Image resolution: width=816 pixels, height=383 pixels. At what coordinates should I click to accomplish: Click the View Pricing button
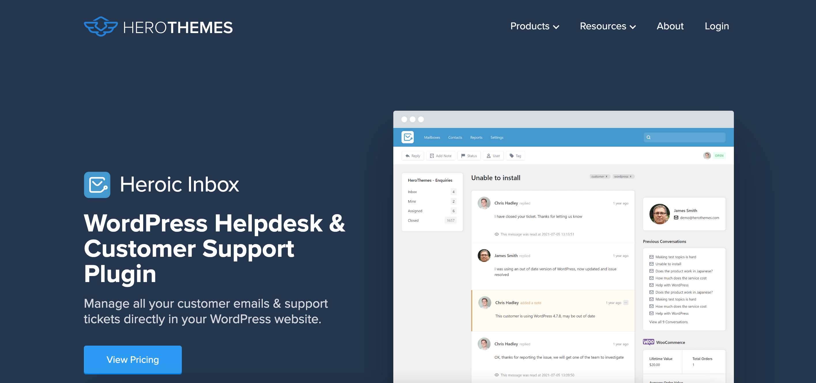(x=132, y=359)
